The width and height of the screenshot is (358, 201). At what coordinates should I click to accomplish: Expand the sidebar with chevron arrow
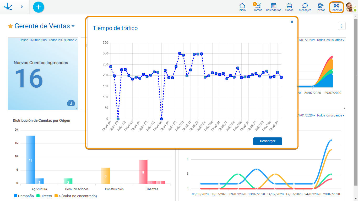22,7
